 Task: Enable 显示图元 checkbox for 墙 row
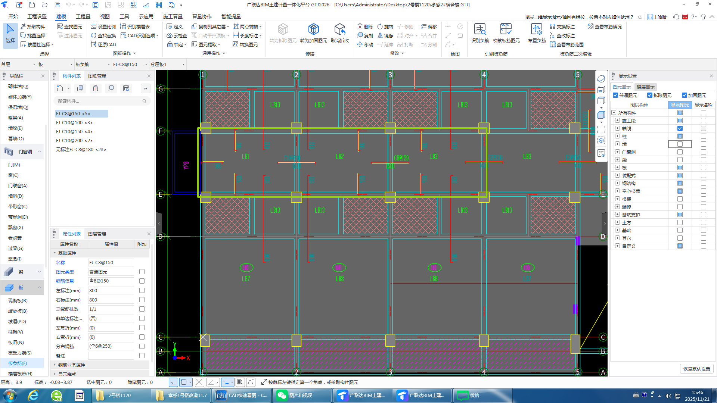(680, 144)
